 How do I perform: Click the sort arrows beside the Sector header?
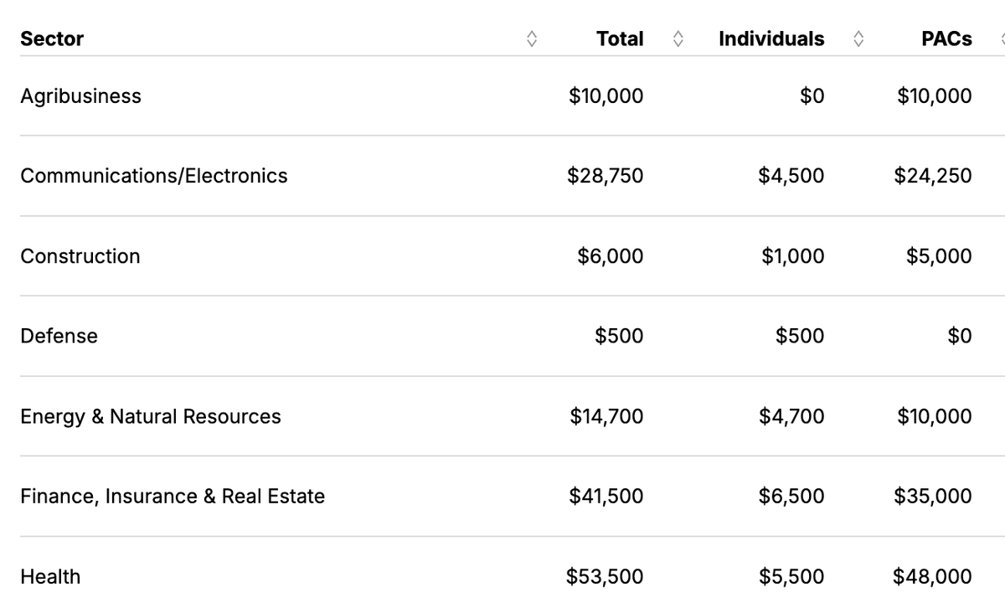(x=531, y=39)
